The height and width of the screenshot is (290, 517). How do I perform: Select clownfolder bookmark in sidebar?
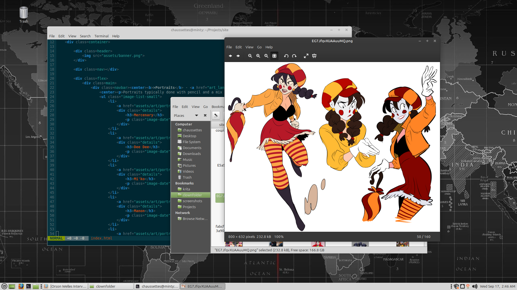tap(191, 195)
